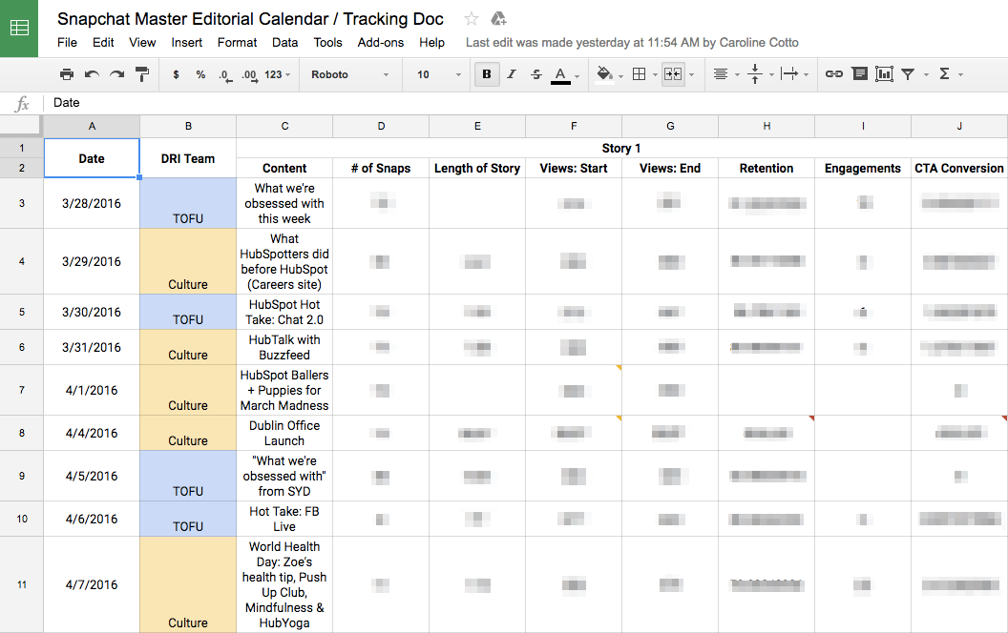The image size is (1008, 633).
Task: Open the Google Sheets home icon
Action: coord(19,29)
